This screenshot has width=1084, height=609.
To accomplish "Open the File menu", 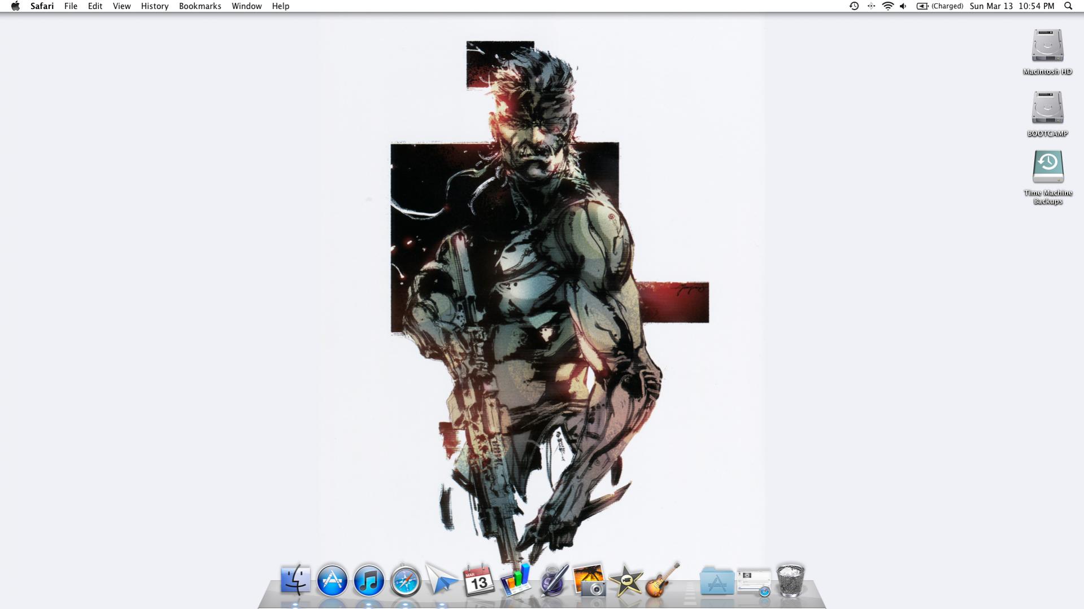I will click(x=71, y=6).
